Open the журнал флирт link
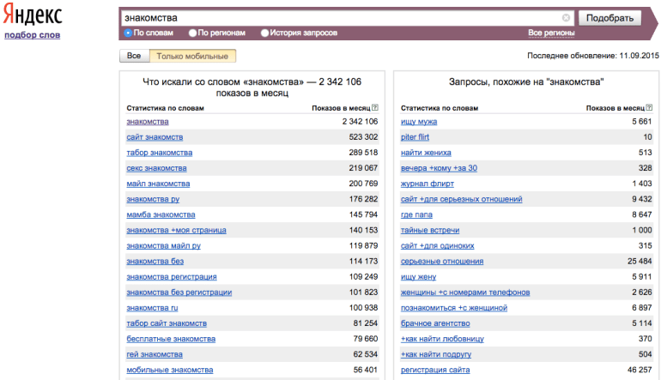Image resolution: width=661 pixels, height=380 pixels. [x=427, y=184]
